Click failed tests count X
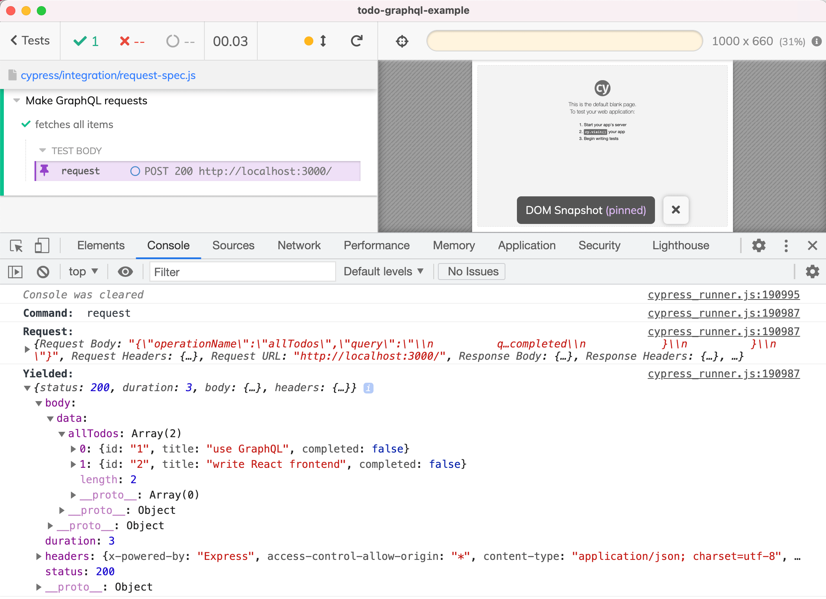The width and height of the screenshot is (826, 599). click(x=132, y=41)
